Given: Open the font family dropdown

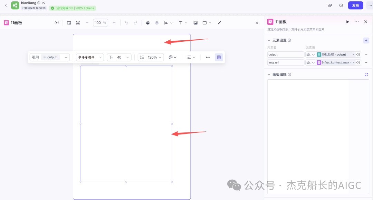Looking at the screenshot, I should point(90,57).
